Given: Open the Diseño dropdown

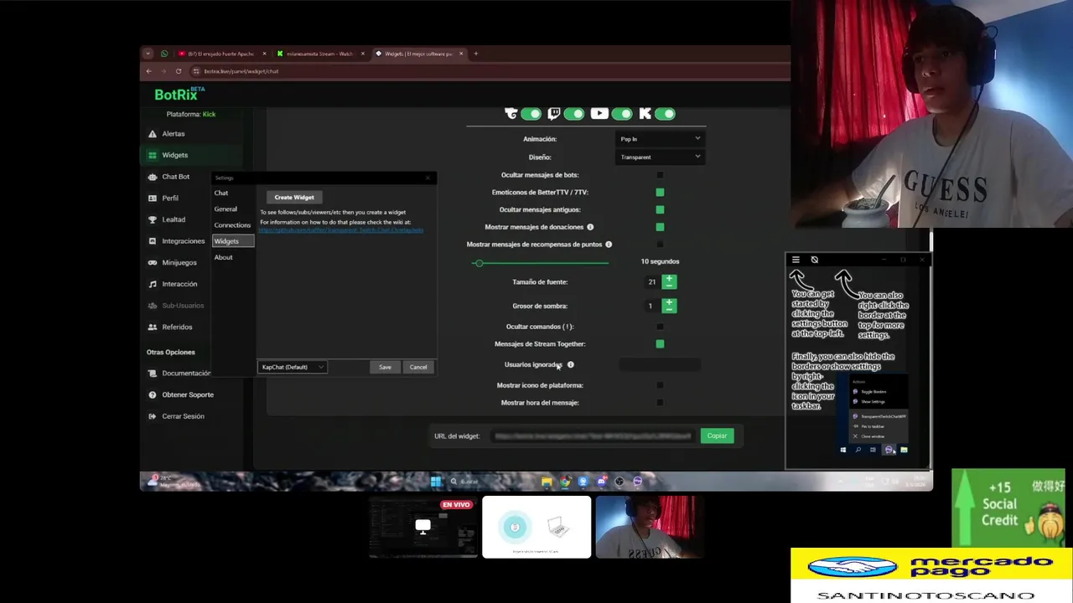Looking at the screenshot, I should tap(660, 157).
